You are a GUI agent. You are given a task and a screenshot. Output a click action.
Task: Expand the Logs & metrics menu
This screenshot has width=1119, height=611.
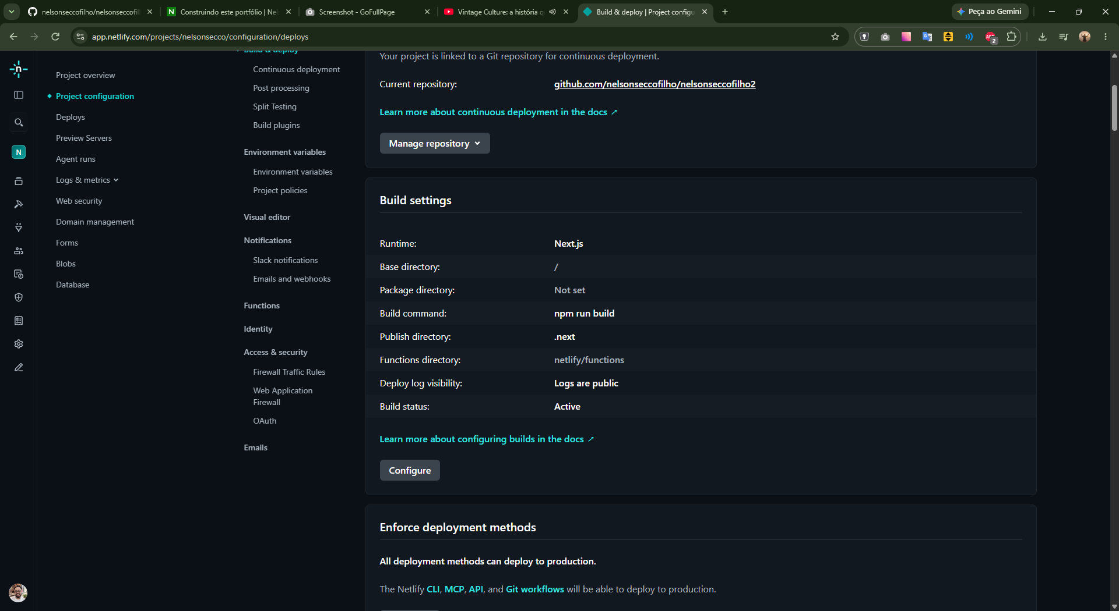click(87, 180)
